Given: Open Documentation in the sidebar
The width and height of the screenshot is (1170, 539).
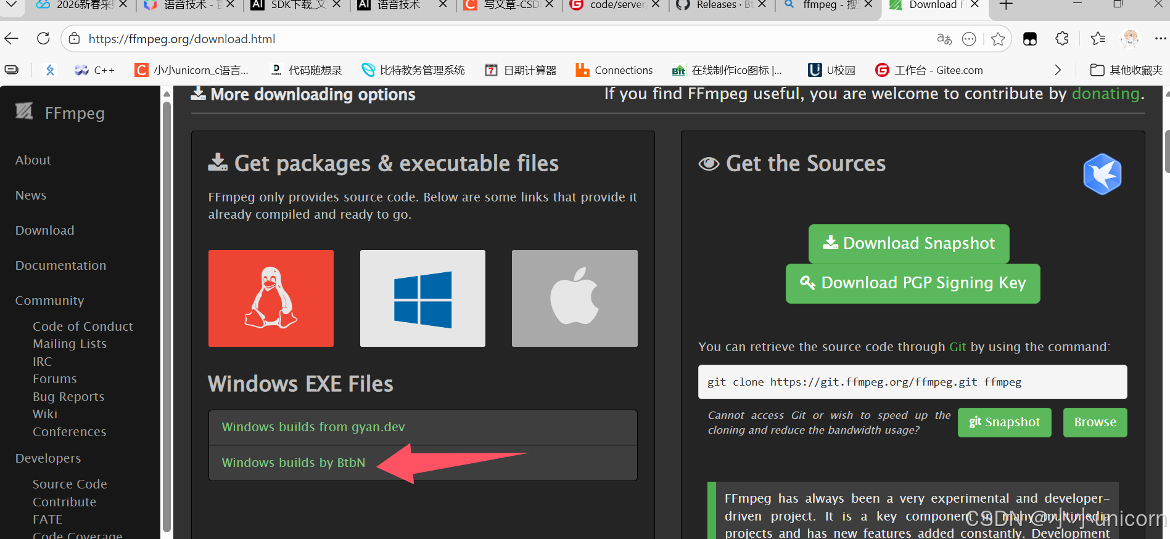Looking at the screenshot, I should 60,265.
